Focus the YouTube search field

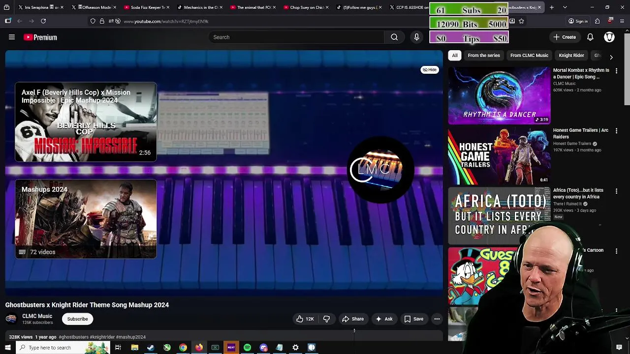tap(296, 37)
